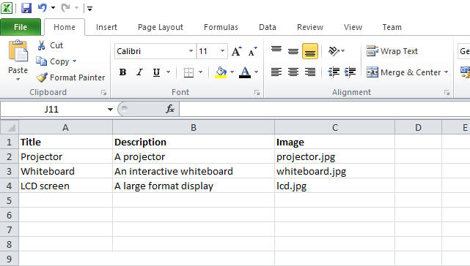Click the Redo arrow icon
The image size is (470, 266).
(66, 8)
